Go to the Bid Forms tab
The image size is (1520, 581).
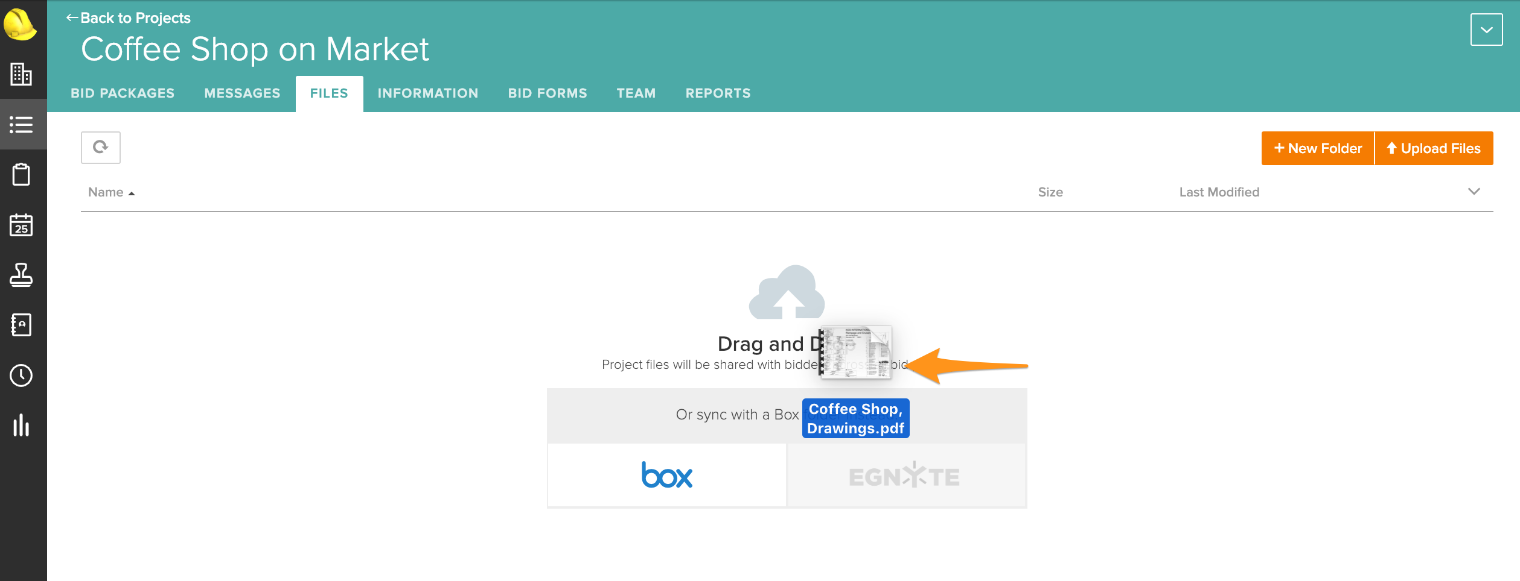547,93
